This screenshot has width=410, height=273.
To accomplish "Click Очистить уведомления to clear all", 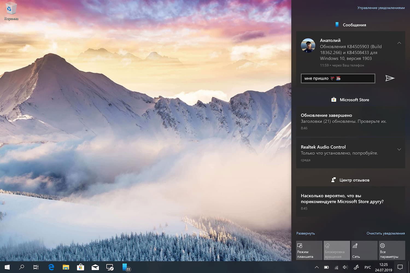I will point(386,233).
